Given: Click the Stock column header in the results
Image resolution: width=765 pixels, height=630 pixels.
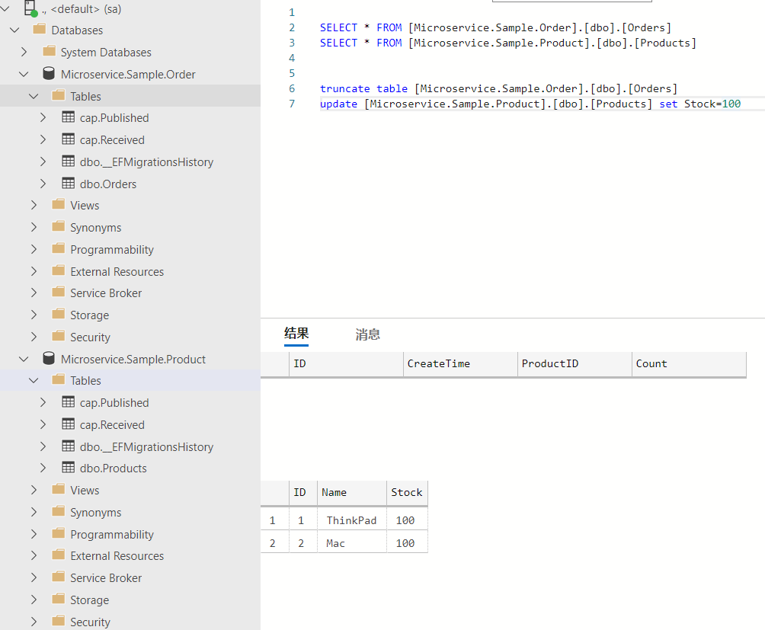Looking at the screenshot, I should click(x=406, y=492).
